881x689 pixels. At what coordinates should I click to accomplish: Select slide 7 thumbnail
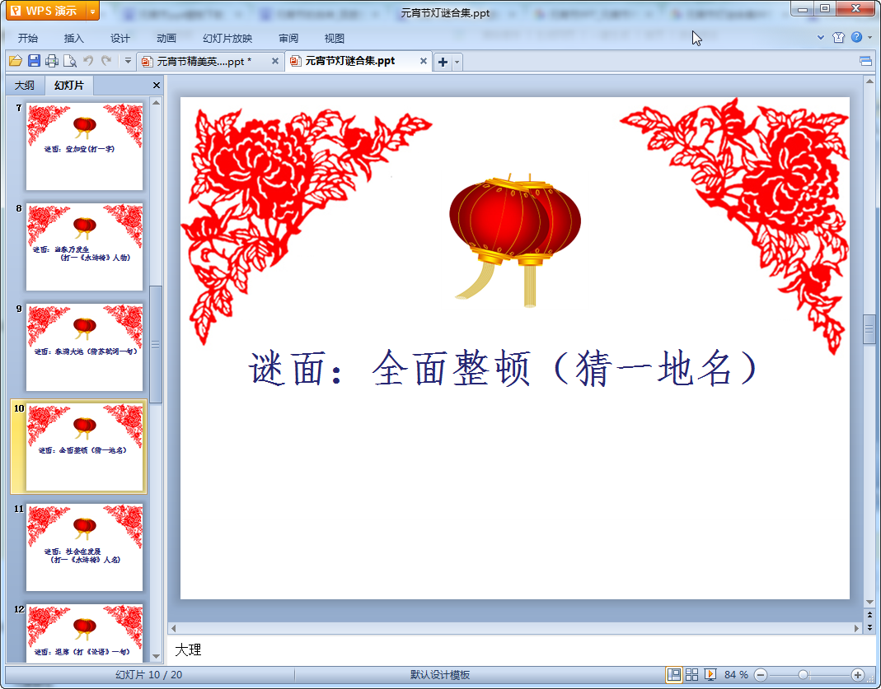click(84, 147)
